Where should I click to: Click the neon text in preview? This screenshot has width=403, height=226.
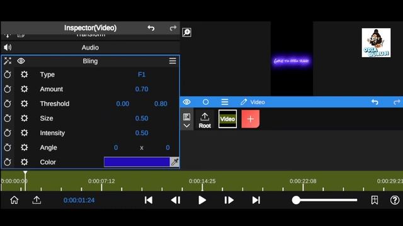click(291, 61)
